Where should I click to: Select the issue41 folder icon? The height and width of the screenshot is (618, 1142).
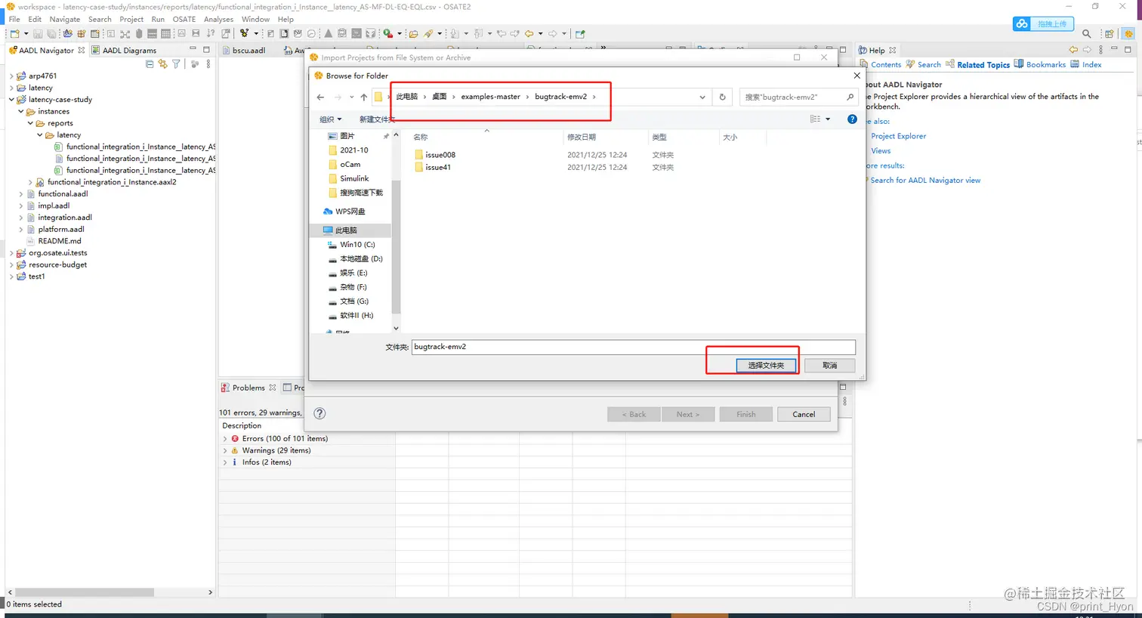point(419,168)
